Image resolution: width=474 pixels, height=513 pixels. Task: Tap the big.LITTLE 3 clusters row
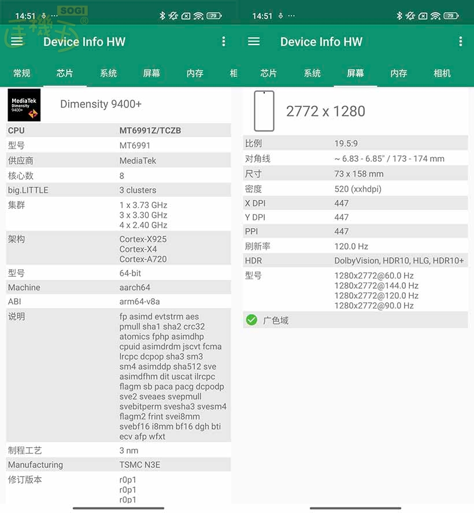118,190
